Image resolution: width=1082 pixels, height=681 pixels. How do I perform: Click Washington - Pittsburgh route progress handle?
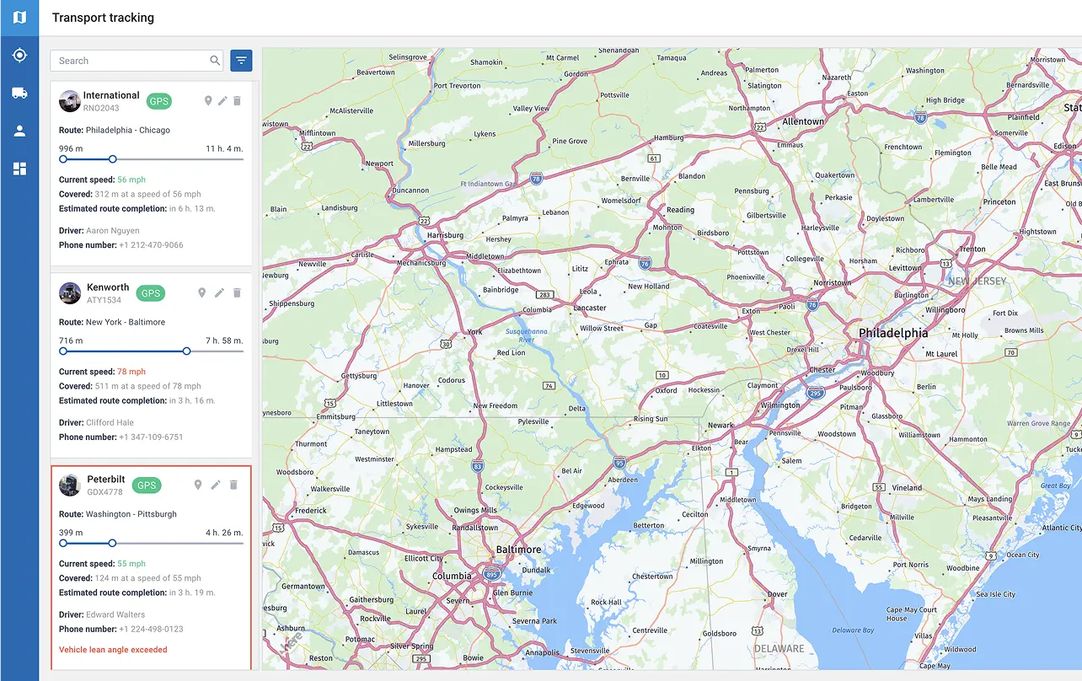[112, 543]
